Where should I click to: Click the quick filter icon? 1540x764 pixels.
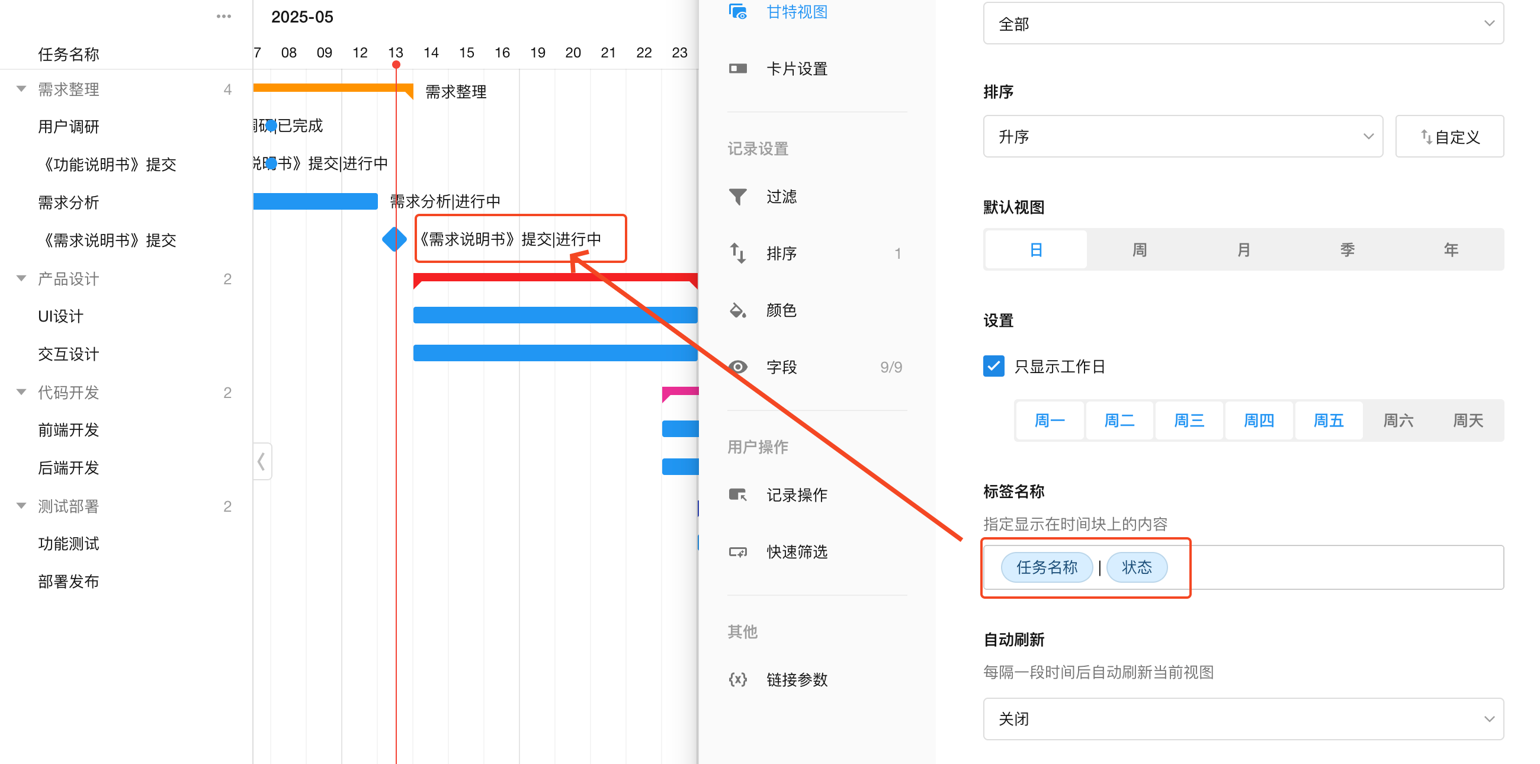[x=737, y=552]
